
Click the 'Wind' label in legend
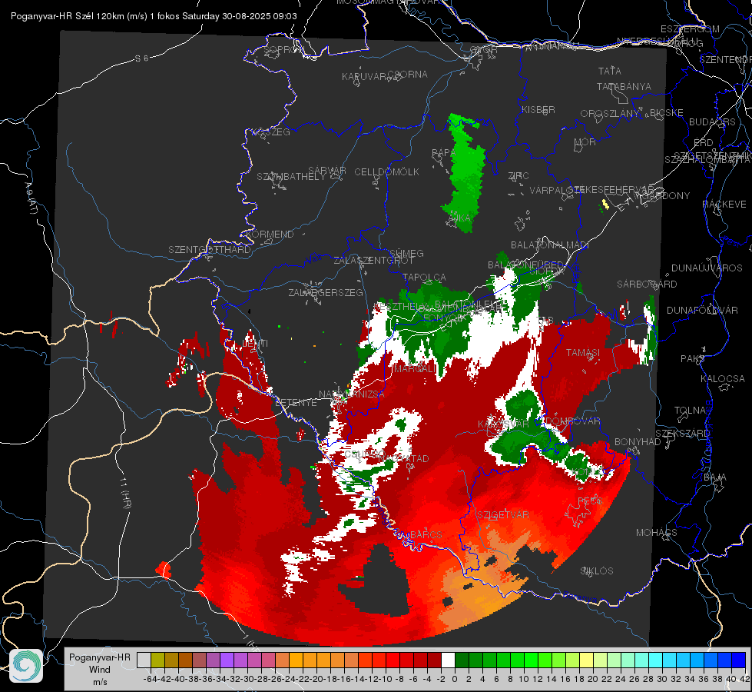[x=99, y=670]
